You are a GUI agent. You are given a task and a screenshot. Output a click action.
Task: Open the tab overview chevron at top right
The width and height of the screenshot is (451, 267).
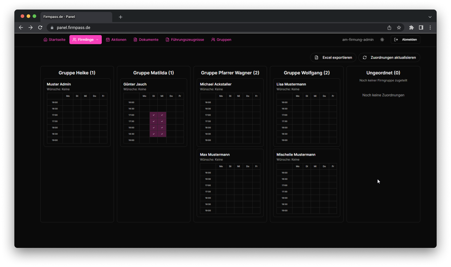click(430, 17)
